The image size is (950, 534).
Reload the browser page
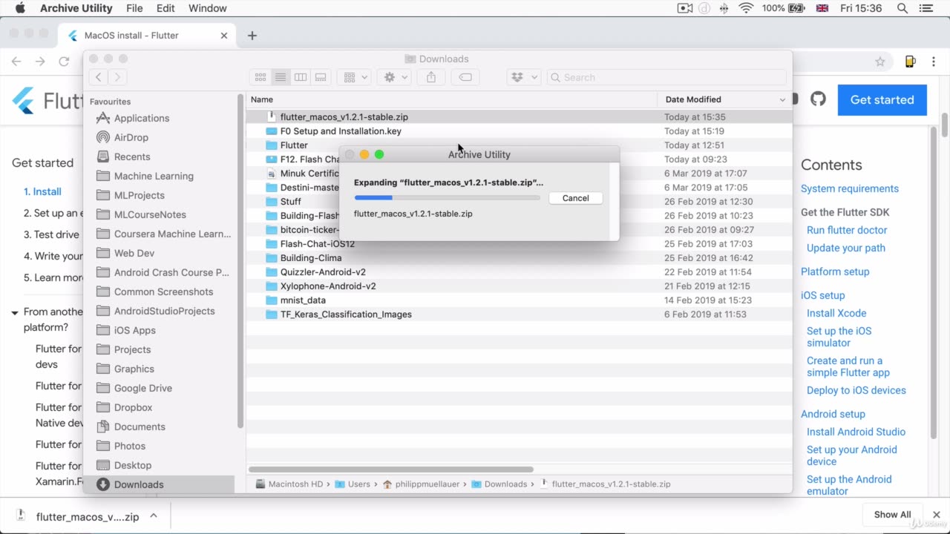64,62
